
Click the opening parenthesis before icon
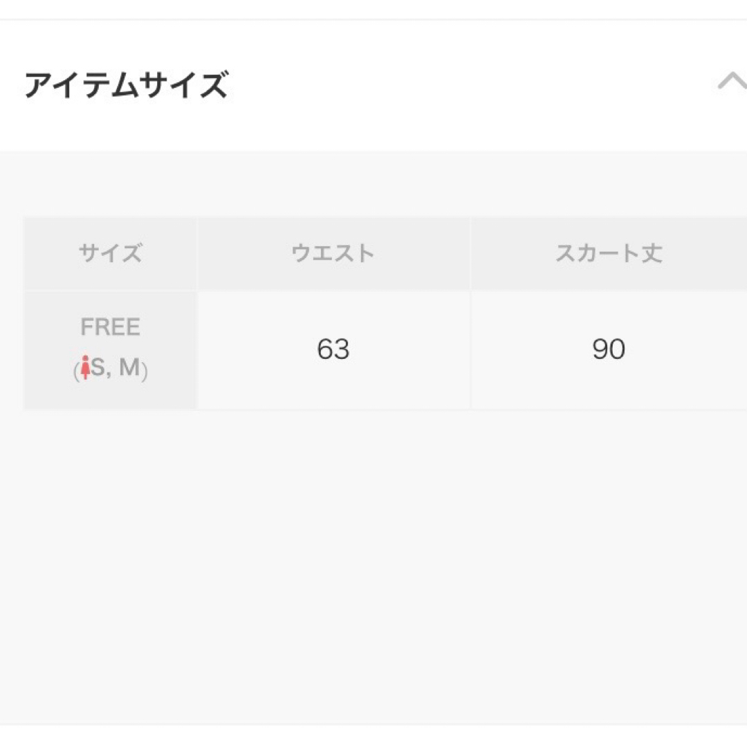click(x=76, y=369)
